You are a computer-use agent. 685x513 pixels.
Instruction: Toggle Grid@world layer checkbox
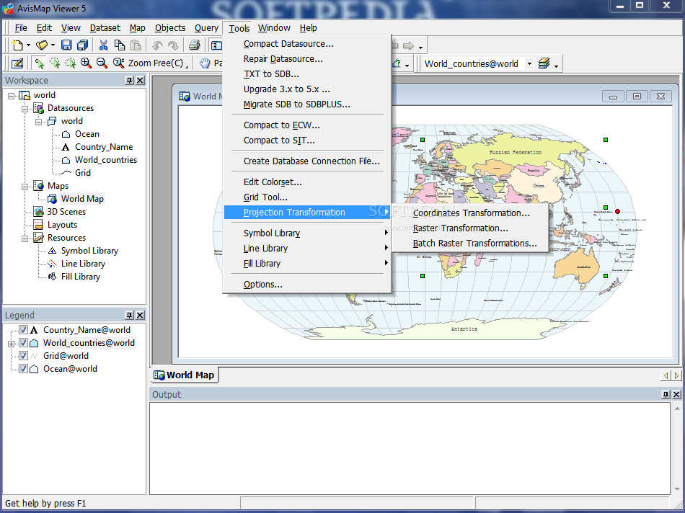point(23,355)
